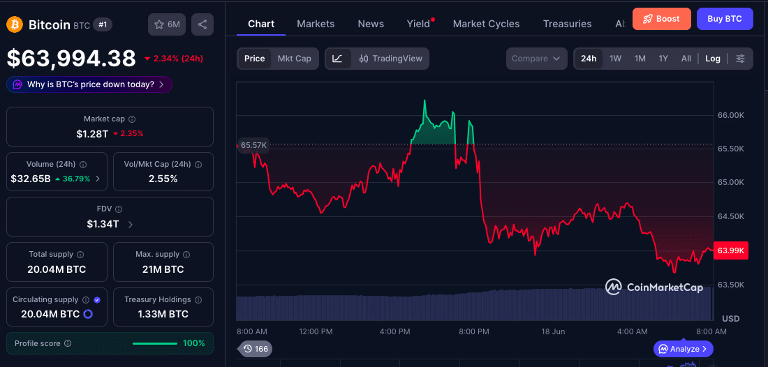Open Volume (24h) info icon

point(83,165)
